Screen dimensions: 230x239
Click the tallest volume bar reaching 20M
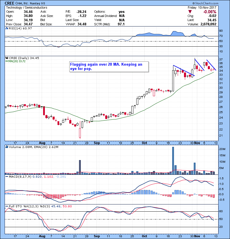point(173,161)
